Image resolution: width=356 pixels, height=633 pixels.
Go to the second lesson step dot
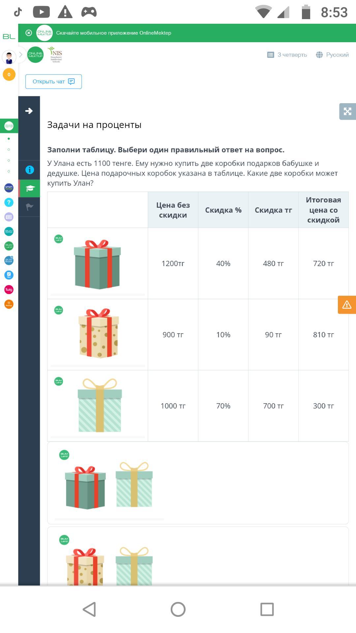coord(9,149)
